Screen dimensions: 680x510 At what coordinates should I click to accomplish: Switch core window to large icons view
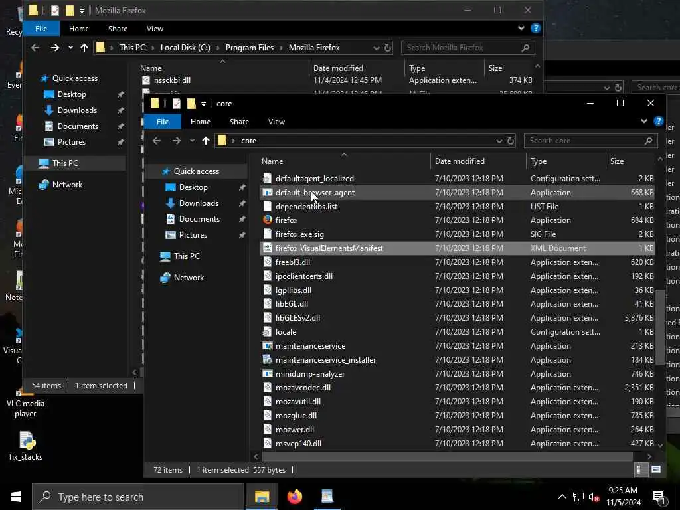pyautogui.click(x=656, y=469)
